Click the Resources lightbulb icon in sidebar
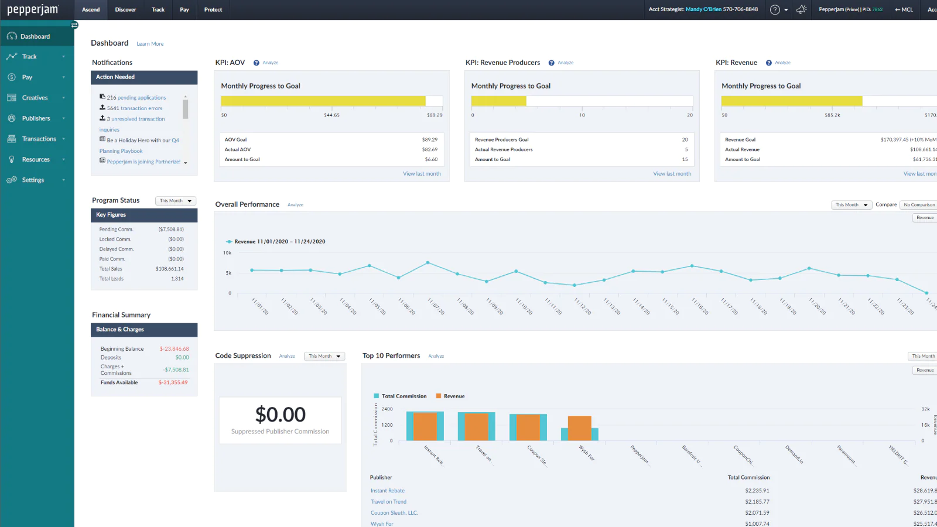The image size is (937, 527). (12, 159)
